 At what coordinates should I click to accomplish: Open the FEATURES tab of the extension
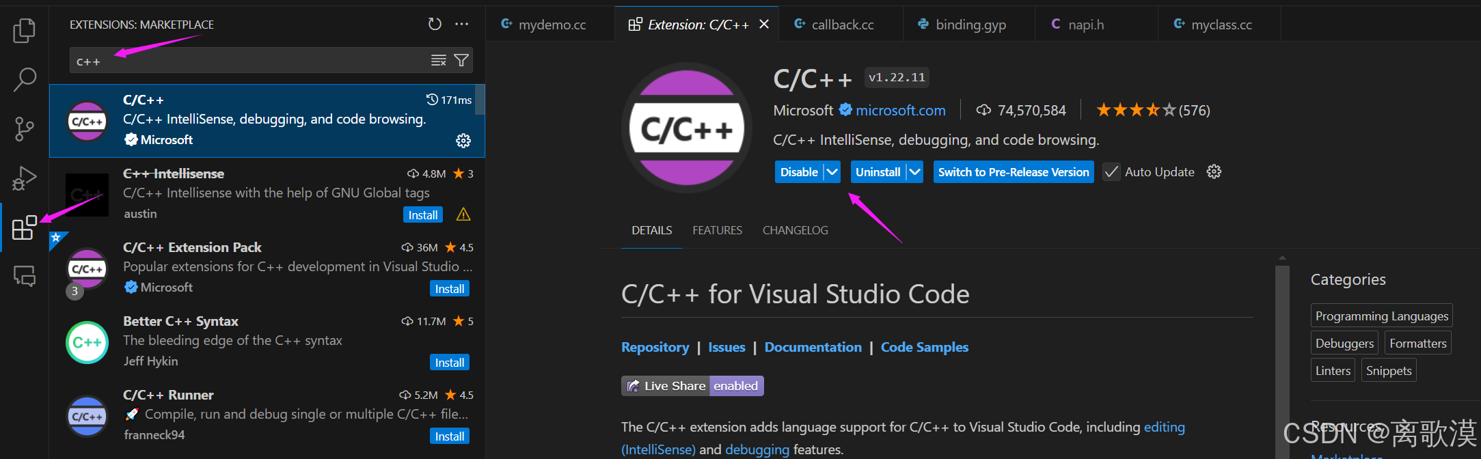click(x=717, y=230)
